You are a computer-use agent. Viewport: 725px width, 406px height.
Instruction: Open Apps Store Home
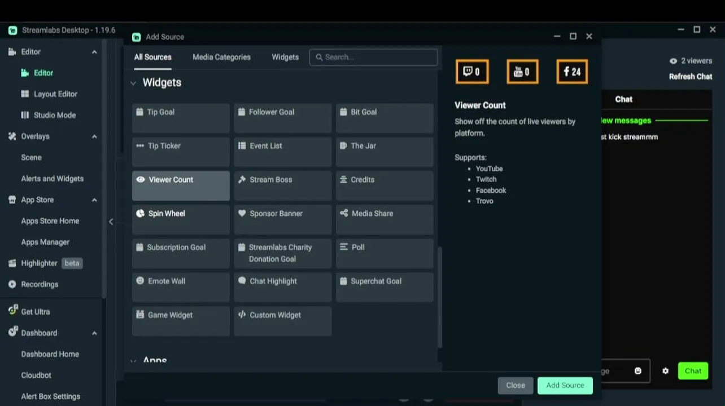(x=51, y=221)
